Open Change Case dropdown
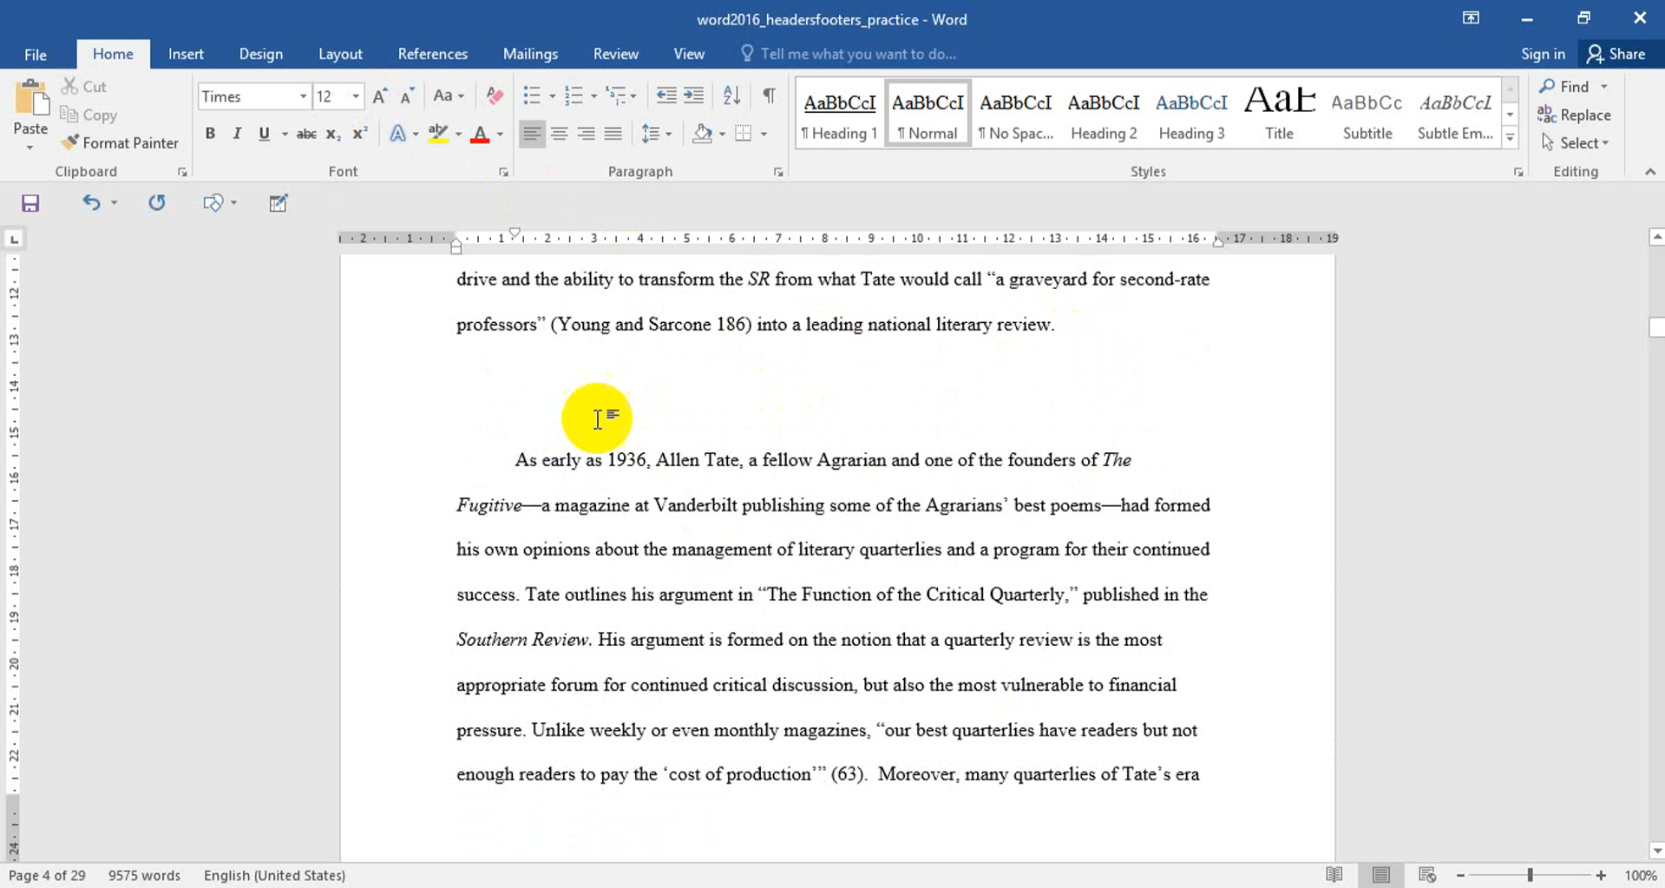Image resolution: width=1665 pixels, height=888 pixels. click(449, 96)
